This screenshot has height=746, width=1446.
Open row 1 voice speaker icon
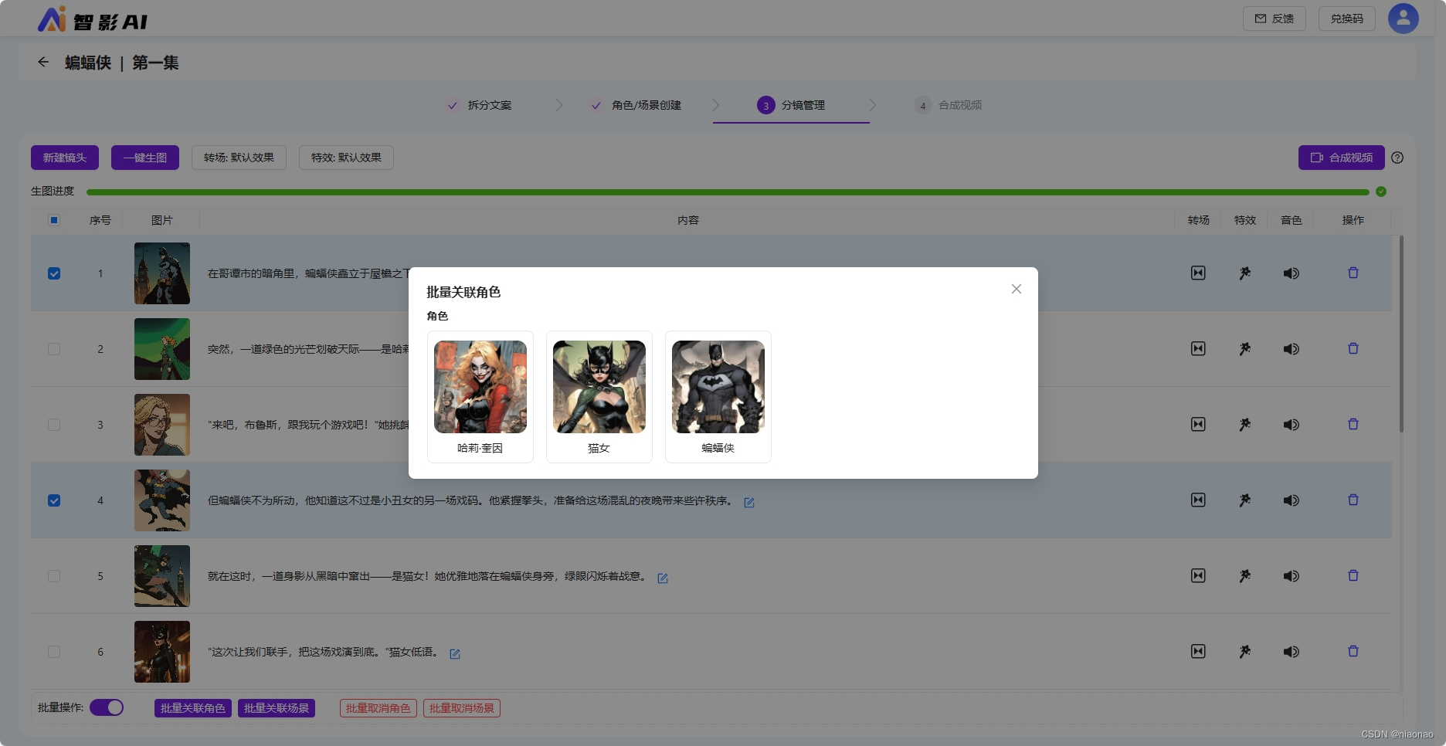pyautogui.click(x=1292, y=273)
